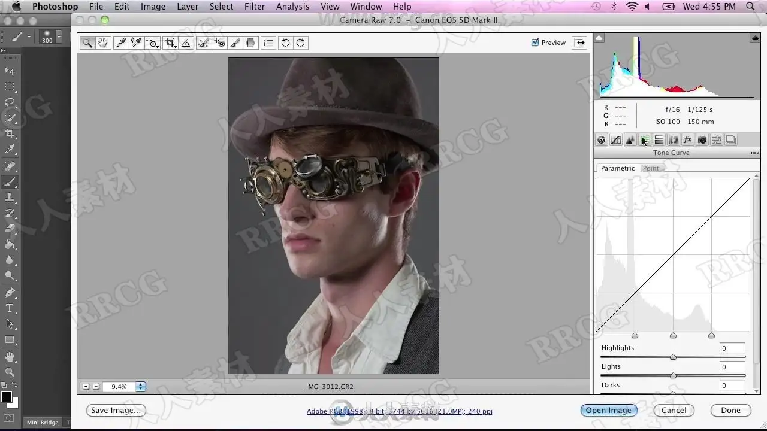Rotate image 90 degrees clockwise
The height and width of the screenshot is (431, 767).
click(300, 43)
